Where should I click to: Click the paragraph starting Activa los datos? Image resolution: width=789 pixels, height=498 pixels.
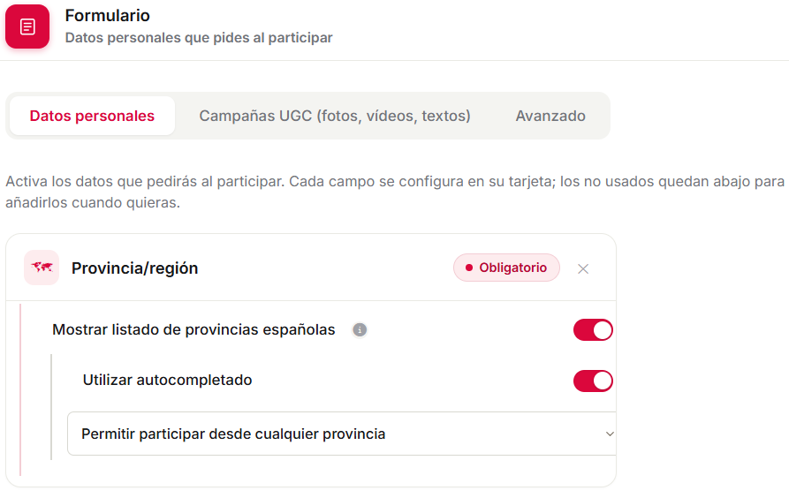point(395,192)
